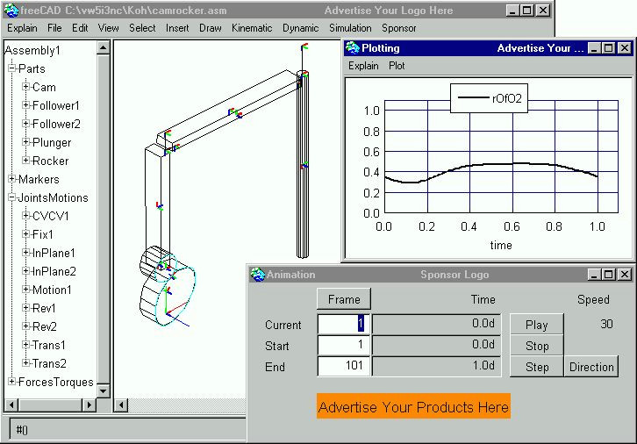
Task: Expand the InPlane1 node
Action: [25, 252]
